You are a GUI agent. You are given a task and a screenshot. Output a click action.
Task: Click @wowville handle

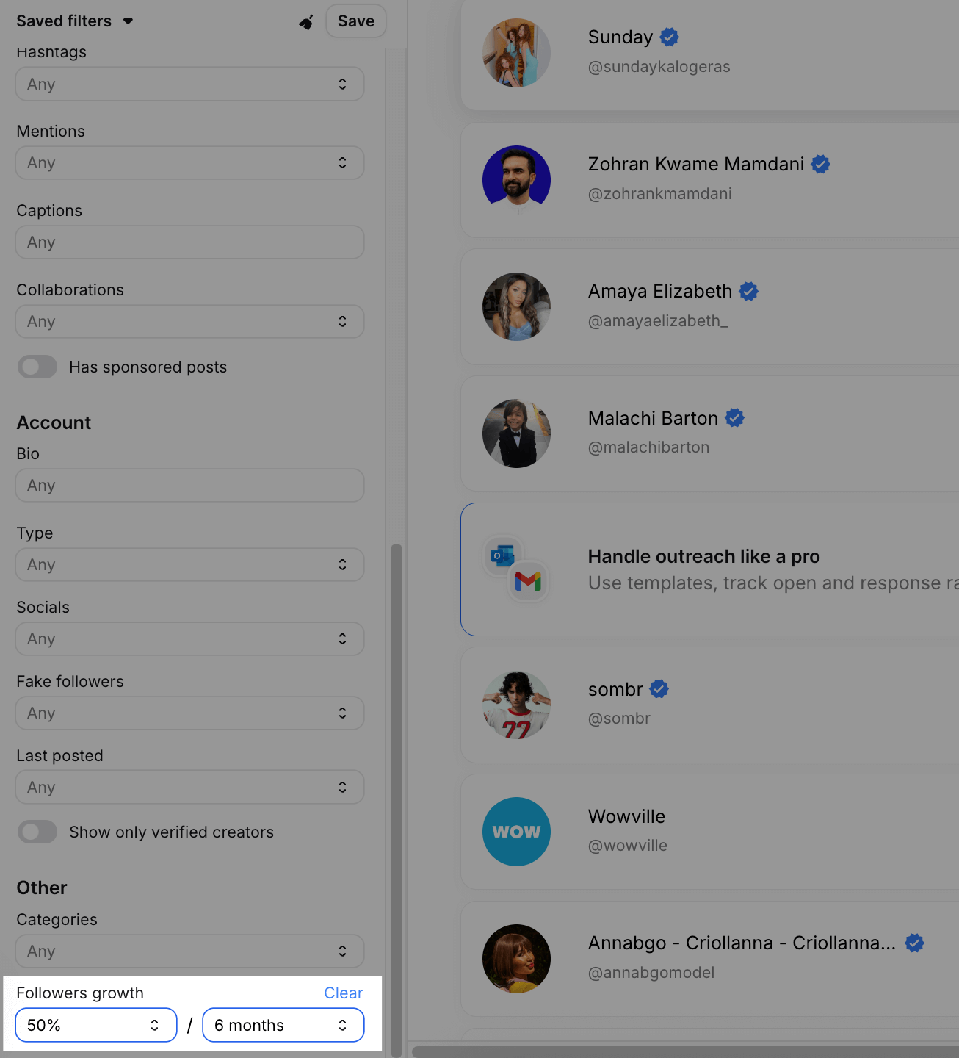coord(628,846)
